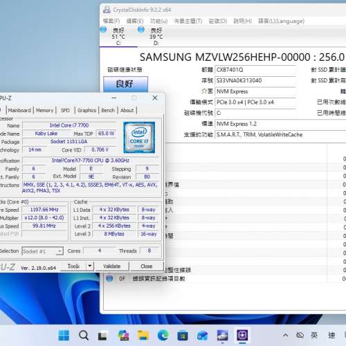
Task: Expand the Tools dropdown arrow in CPU-Z
Action: (90, 266)
